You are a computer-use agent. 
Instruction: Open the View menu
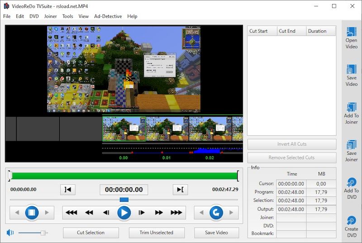(83, 16)
